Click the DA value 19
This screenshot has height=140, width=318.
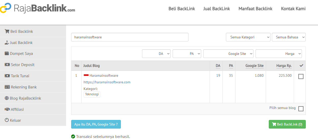pyautogui.click(x=218, y=75)
